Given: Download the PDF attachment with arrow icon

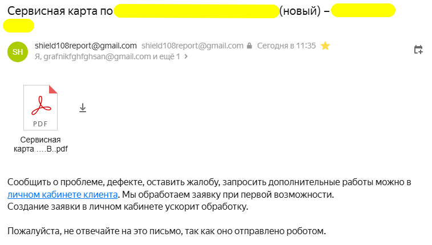Looking at the screenshot, I should point(83,108).
